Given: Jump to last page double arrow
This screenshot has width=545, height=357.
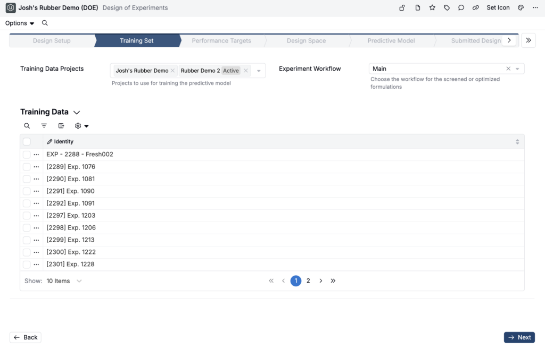Looking at the screenshot, I should coord(333,280).
